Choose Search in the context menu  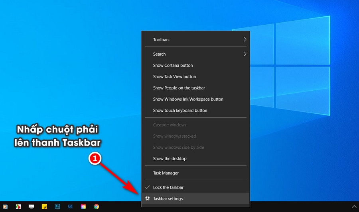click(195, 54)
